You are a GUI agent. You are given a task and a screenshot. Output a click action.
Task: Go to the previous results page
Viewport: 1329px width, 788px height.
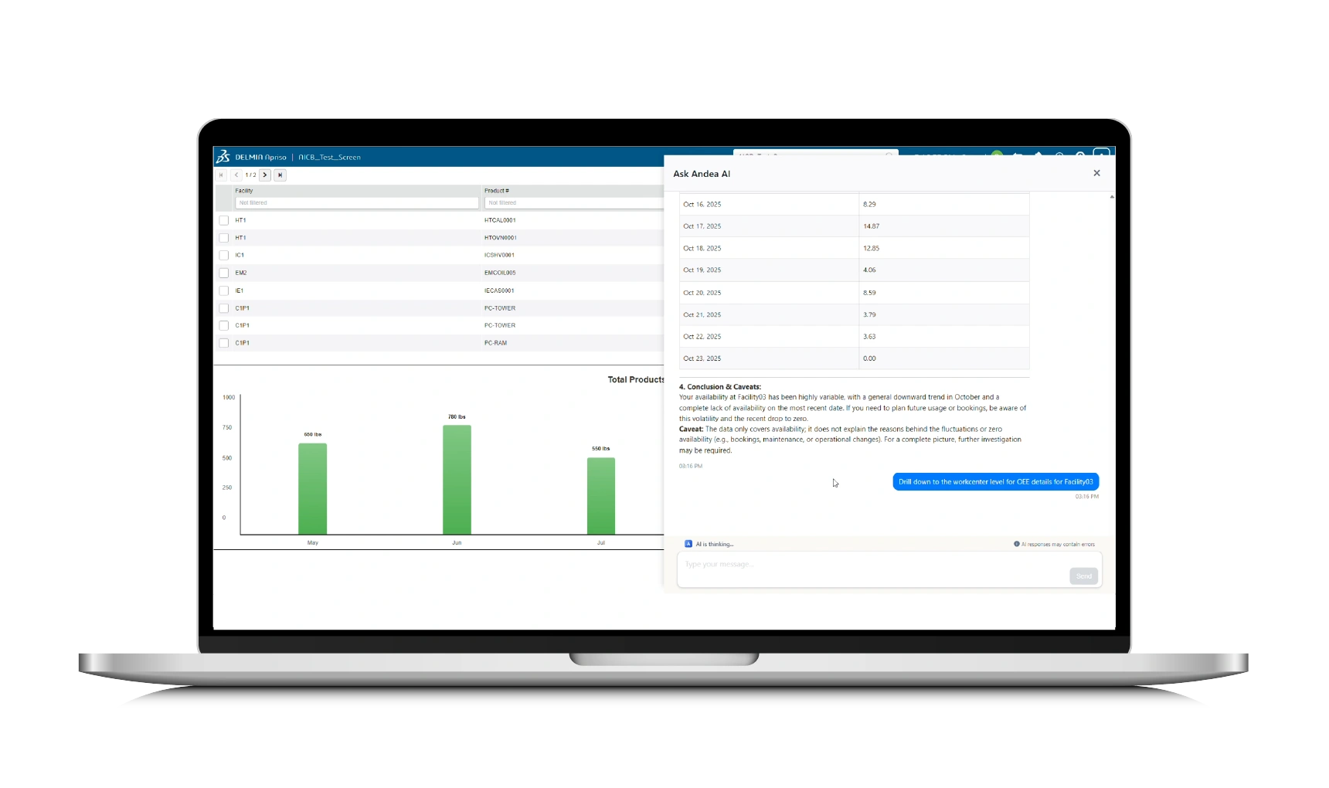[236, 175]
